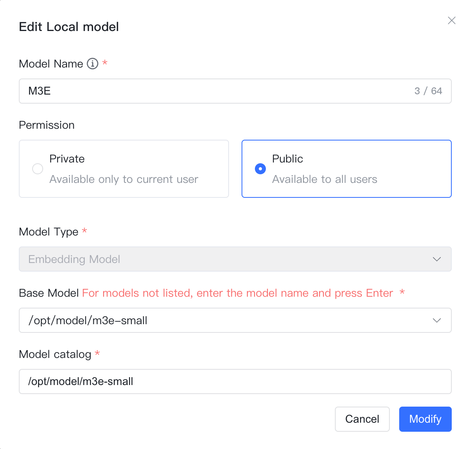
Task: Click the Model Name info icon
Action: point(93,64)
